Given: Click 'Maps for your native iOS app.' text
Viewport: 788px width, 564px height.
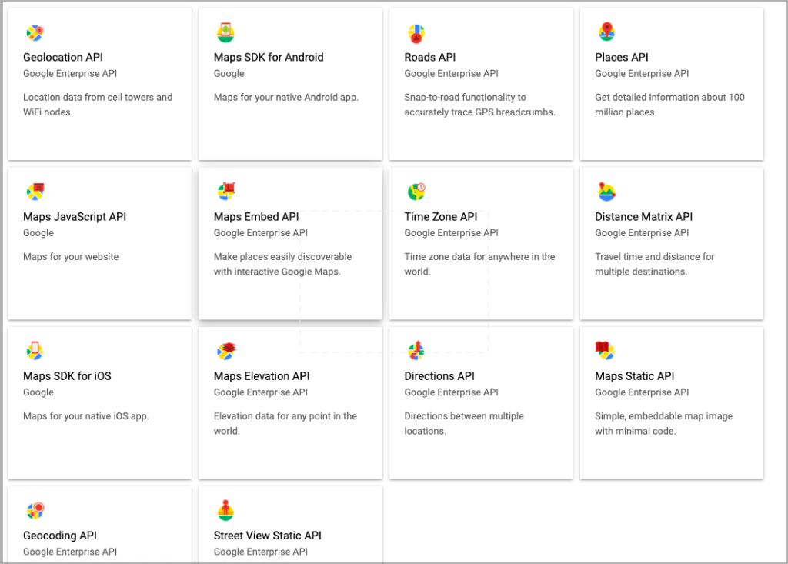Looking at the screenshot, I should pyautogui.click(x=86, y=415).
